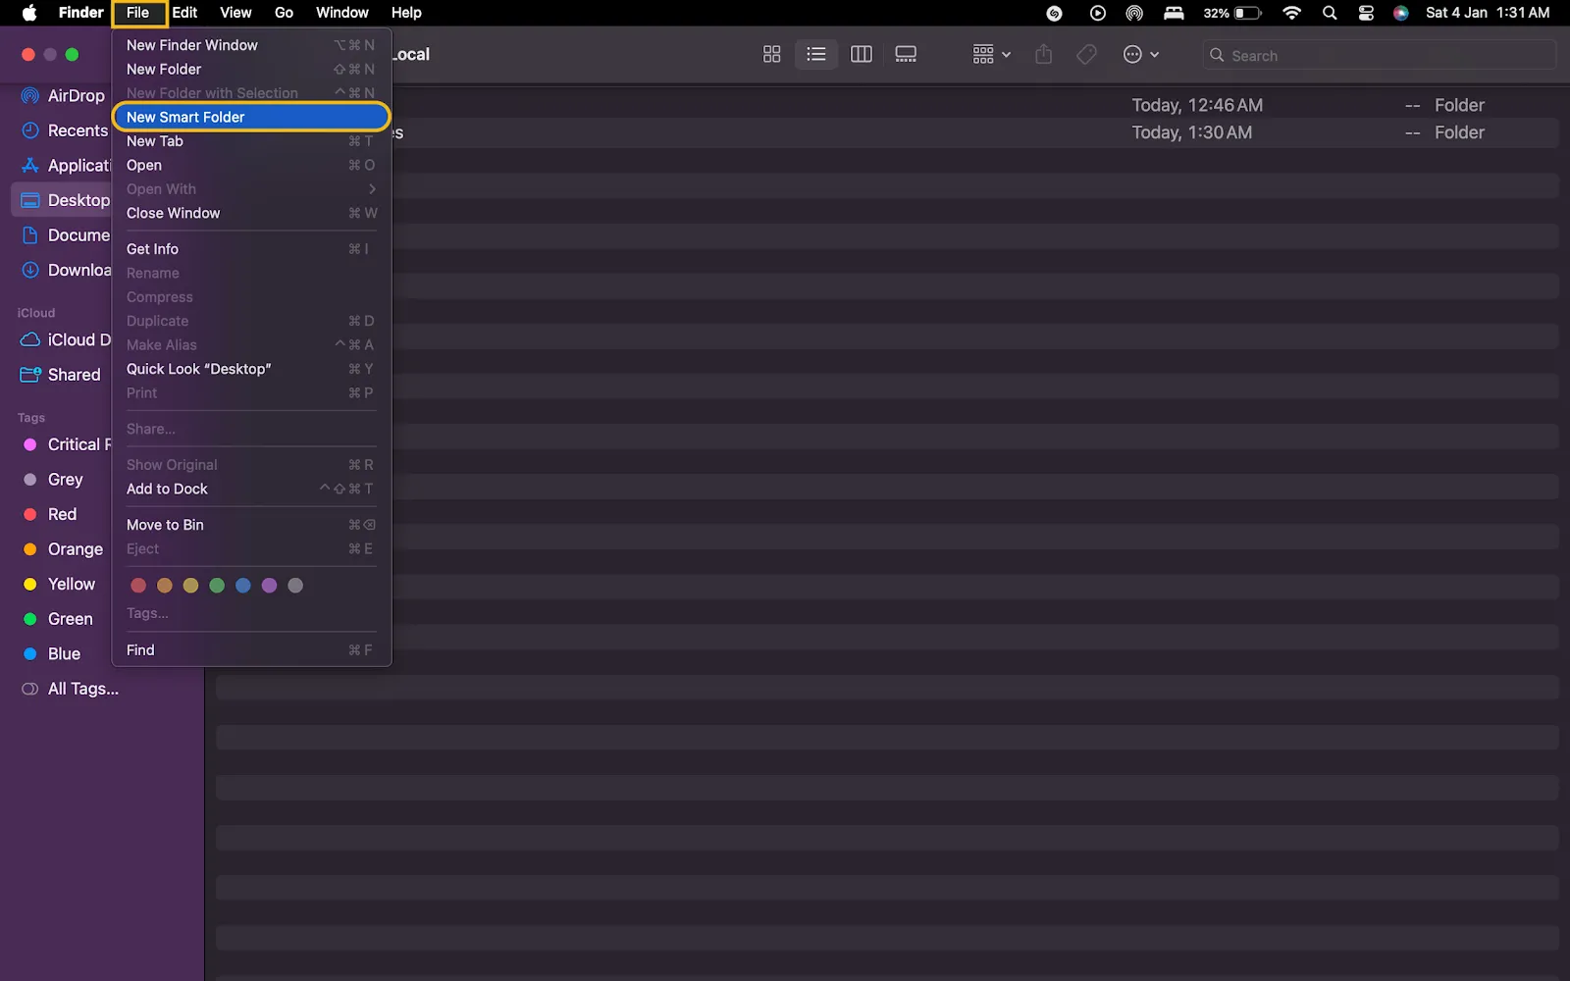The width and height of the screenshot is (1570, 981).
Task: Click the sofa-shaped menu bar icon
Action: (x=1174, y=13)
